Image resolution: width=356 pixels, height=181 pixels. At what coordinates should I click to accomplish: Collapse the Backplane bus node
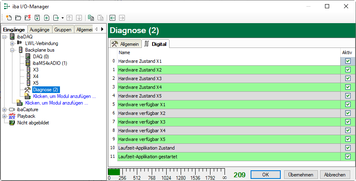tap(12, 50)
